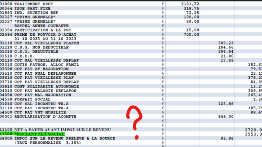Click the REGULARISATION D'ACOMPTE label

click(x=45, y=117)
